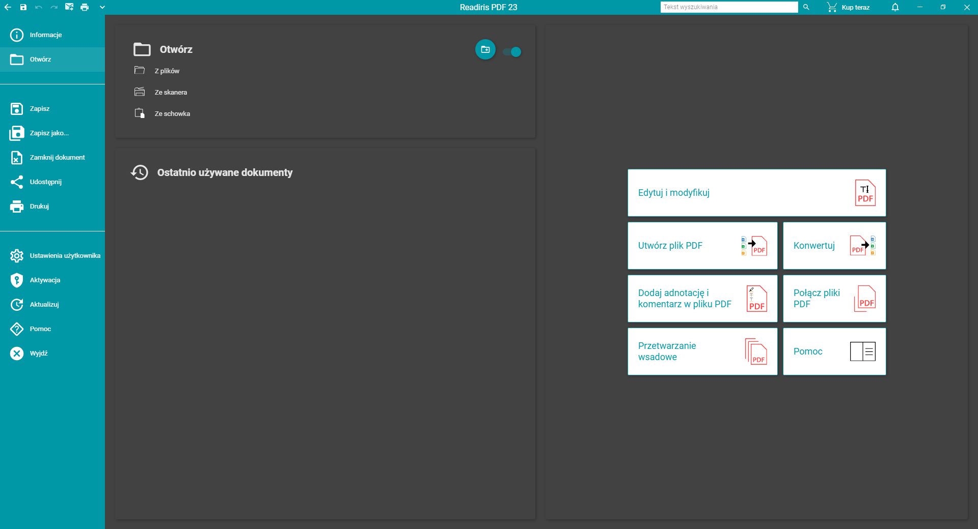Click the teal round folder button

click(x=485, y=49)
